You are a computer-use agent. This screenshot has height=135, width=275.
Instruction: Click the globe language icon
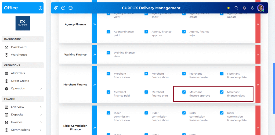[71, 8]
